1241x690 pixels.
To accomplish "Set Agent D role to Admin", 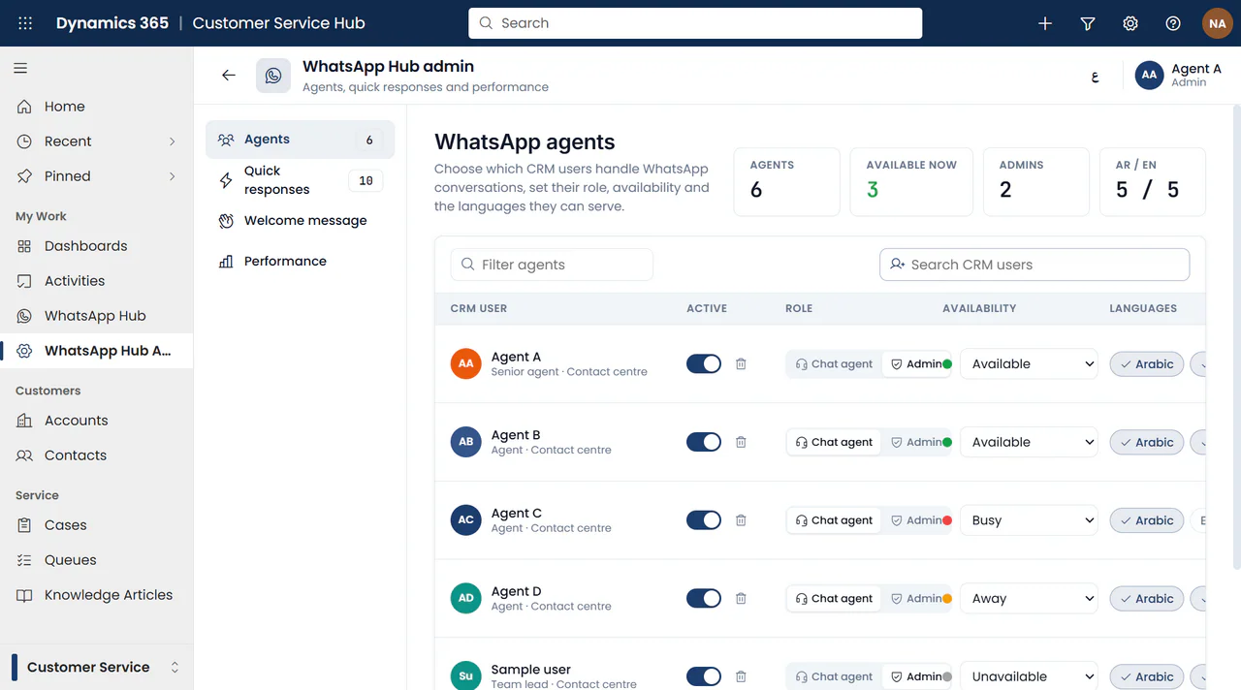I will [x=916, y=599].
